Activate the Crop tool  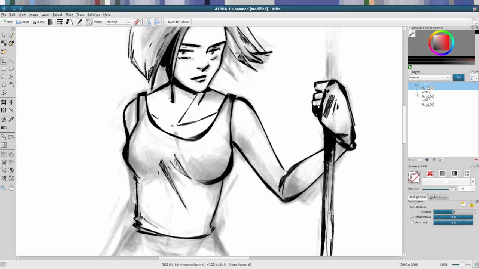(x=4, y=101)
